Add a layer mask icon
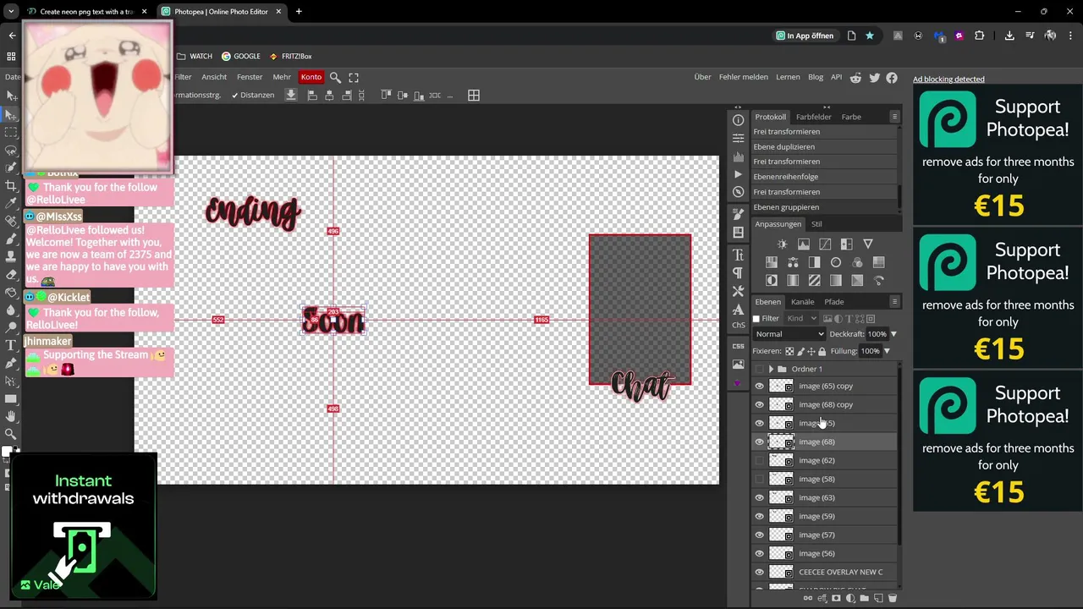 point(836,598)
